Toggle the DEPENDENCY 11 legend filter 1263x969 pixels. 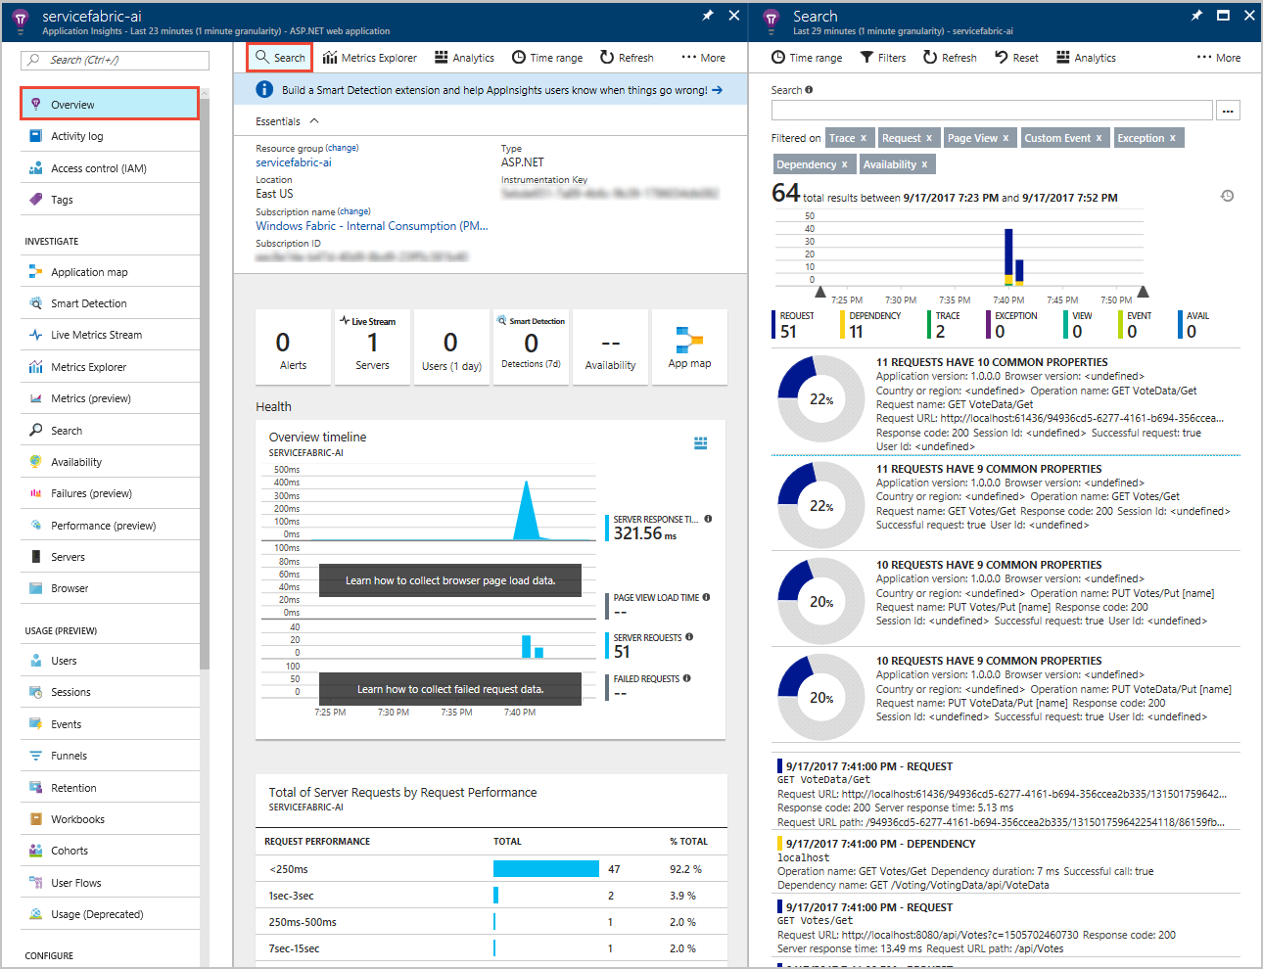(x=871, y=325)
